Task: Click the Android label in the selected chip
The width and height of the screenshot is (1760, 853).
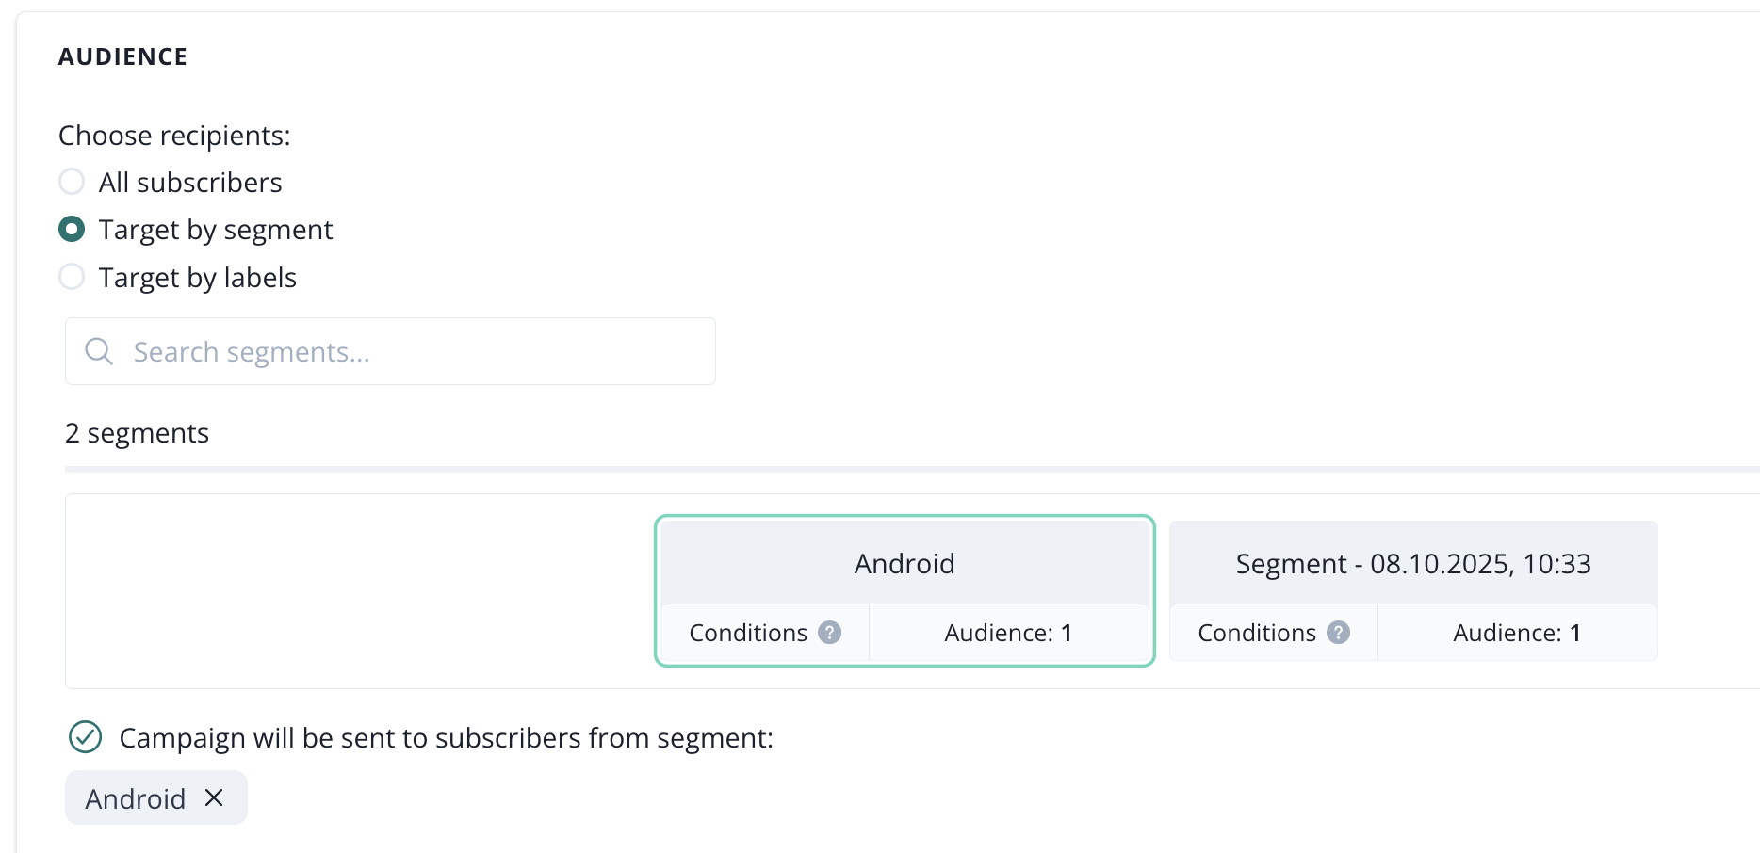Action: click(x=136, y=798)
